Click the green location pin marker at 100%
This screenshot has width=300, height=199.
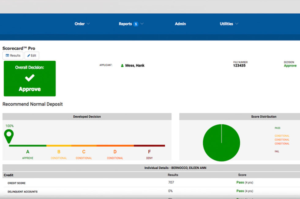[9, 136]
